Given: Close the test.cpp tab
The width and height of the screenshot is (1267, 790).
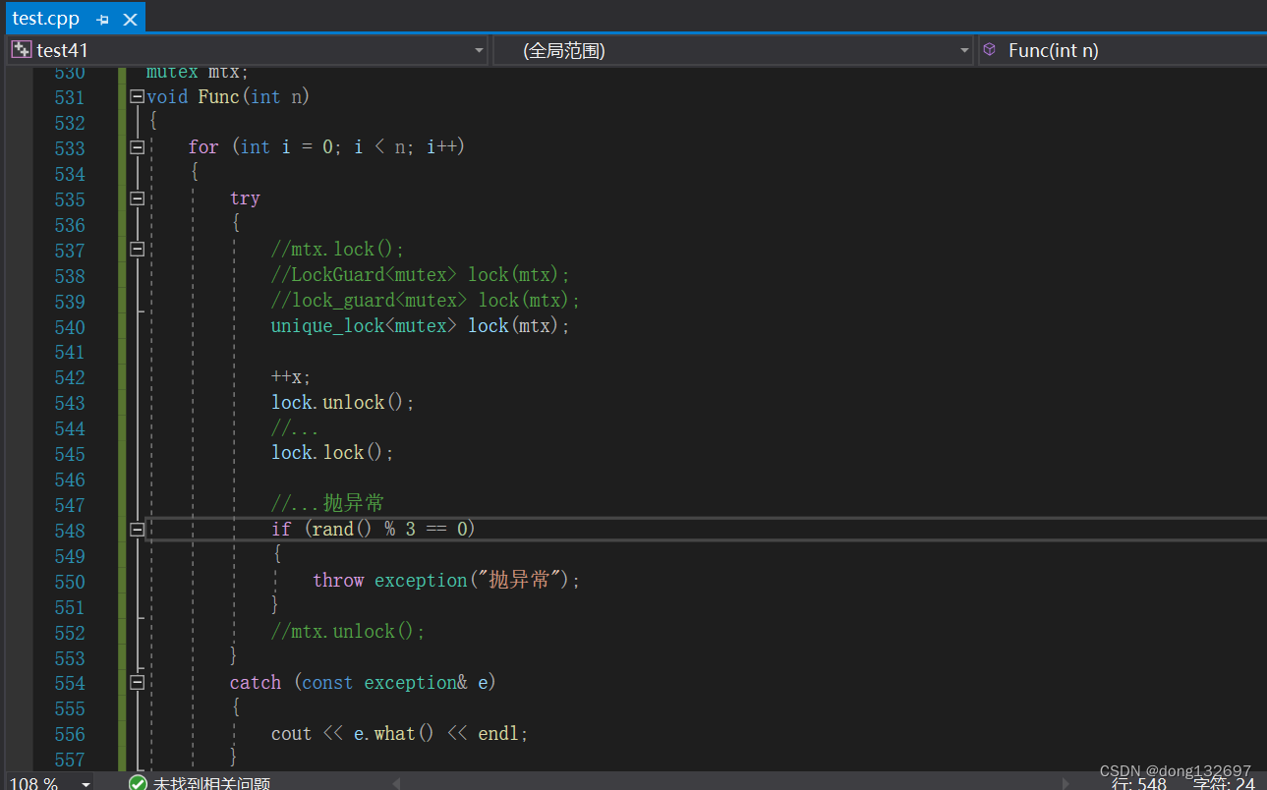Looking at the screenshot, I should coord(128,20).
